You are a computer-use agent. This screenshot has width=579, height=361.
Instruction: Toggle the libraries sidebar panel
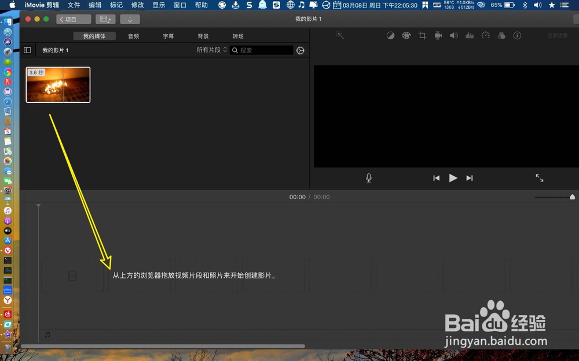(27, 50)
